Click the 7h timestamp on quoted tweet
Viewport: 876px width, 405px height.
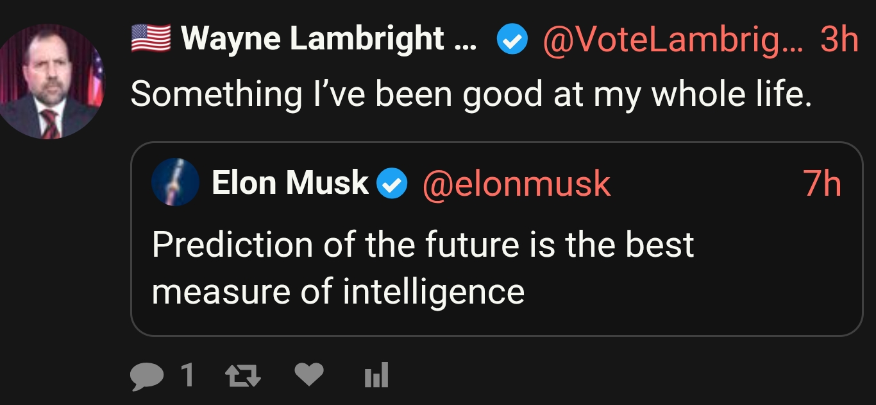click(x=822, y=184)
